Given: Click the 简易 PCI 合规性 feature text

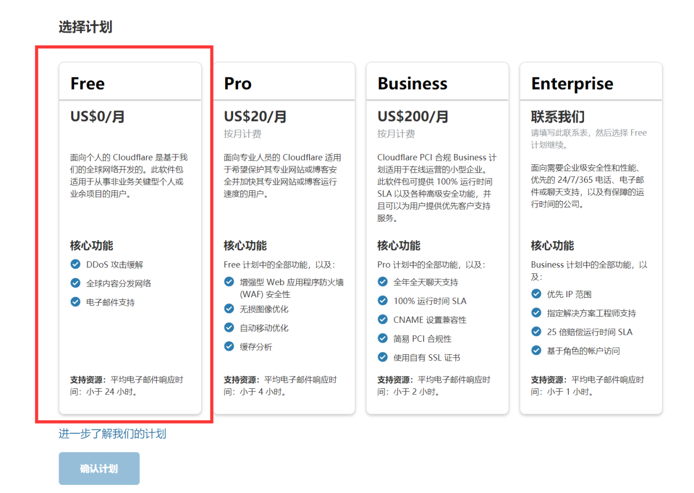Looking at the screenshot, I should tap(422, 339).
